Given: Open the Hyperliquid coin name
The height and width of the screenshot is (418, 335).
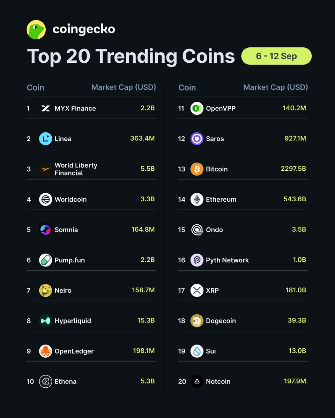Looking at the screenshot, I should [73, 321].
